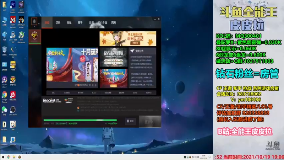Open the notification center icon in taskbar
The height and width of the screenshot is (160, 284).
pyautogui.click(x=209, y=157)
